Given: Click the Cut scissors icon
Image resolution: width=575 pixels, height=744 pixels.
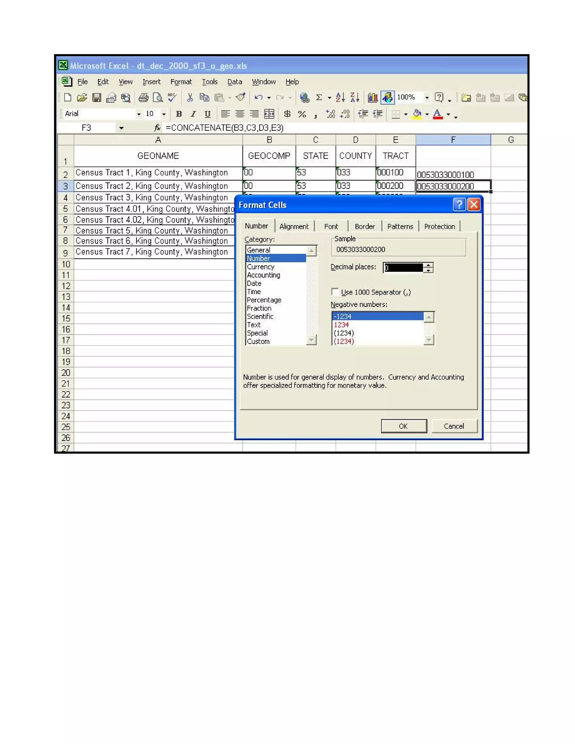Looking at the screenshot, I should coord(190,98).
